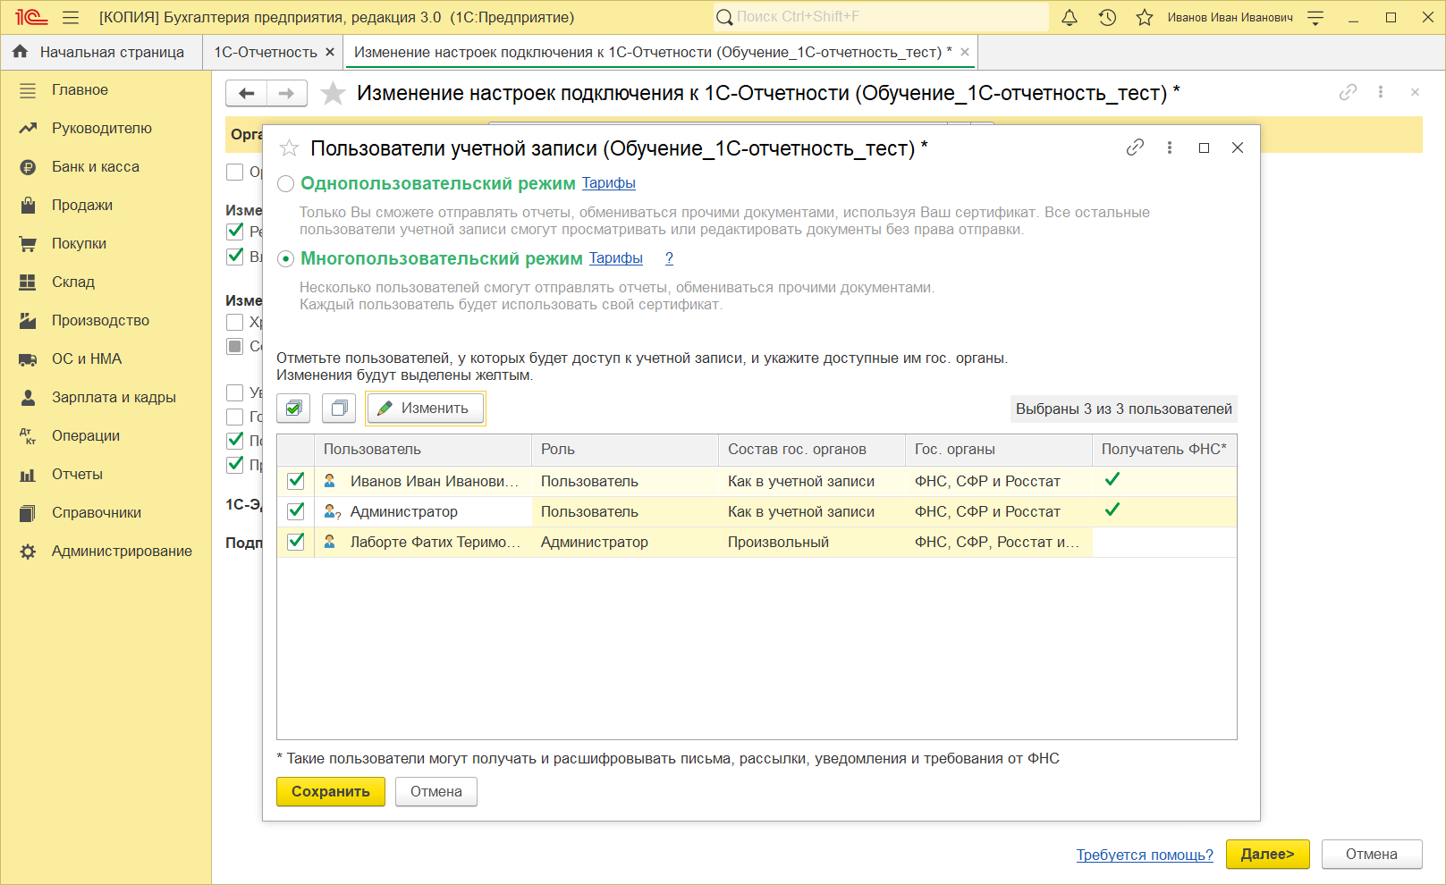Open notifications bell icon
Viewport: 1446px width, 885px height.
tap(1070, 17)
